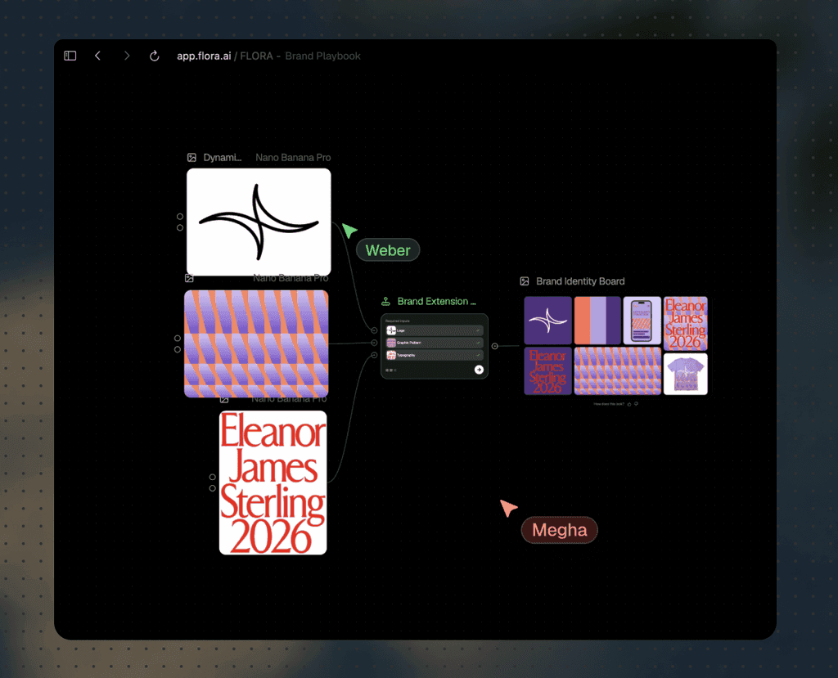Select the purple-orange graphic pattern node
This screenshot has width=838, height=678.
[x=256, y=343]
